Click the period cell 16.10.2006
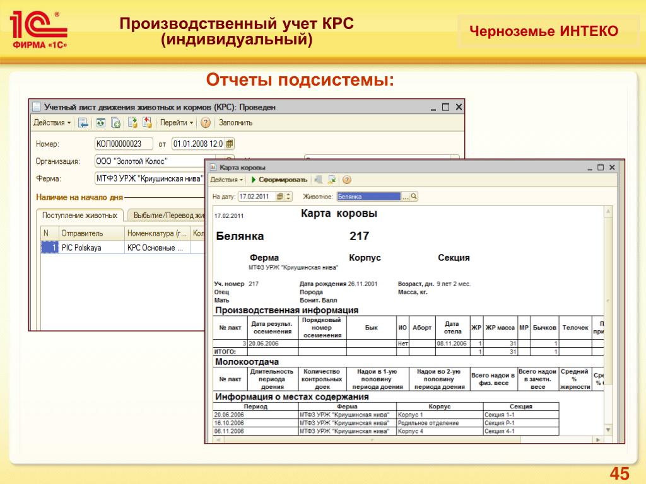 (x=255, y=423)
